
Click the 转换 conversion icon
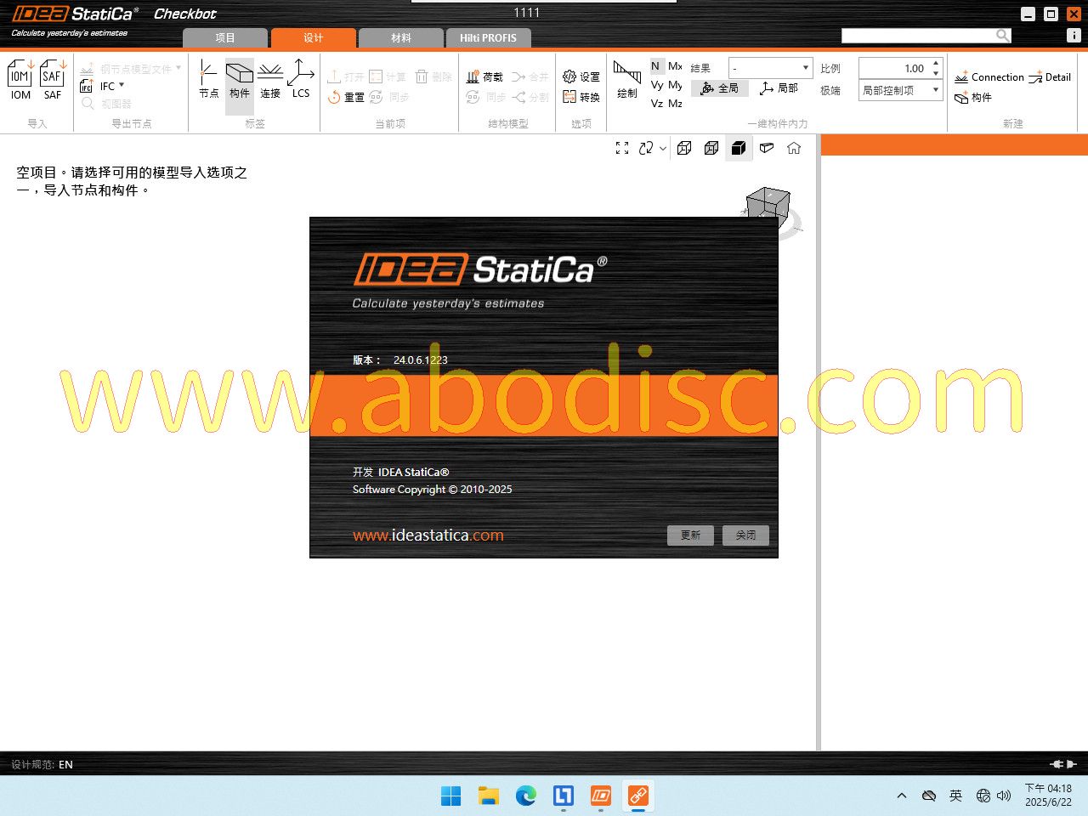point(569,97)
